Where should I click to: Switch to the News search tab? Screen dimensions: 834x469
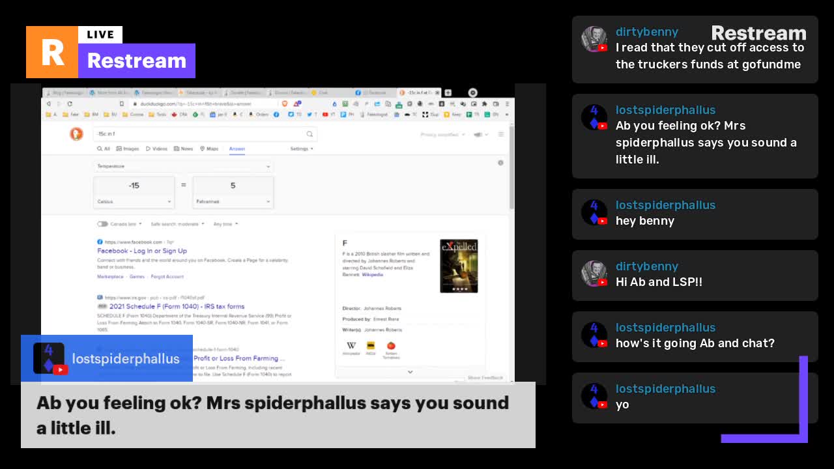click(x=183, y=149)
